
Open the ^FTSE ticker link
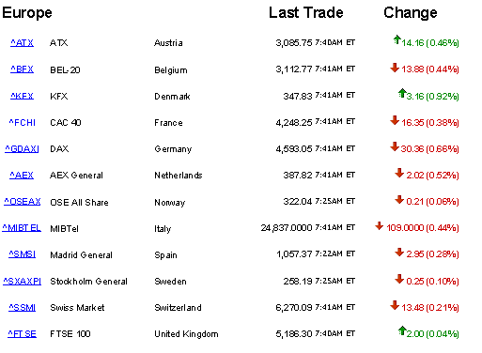(22, 334)
